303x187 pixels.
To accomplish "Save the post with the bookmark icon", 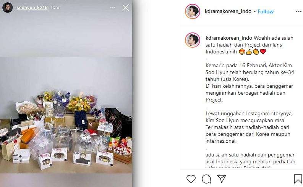I will tap(298, 179).
